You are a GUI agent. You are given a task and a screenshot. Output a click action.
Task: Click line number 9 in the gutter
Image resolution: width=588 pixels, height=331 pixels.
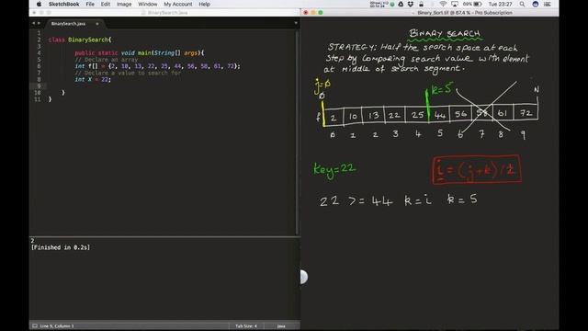[39, 86]
